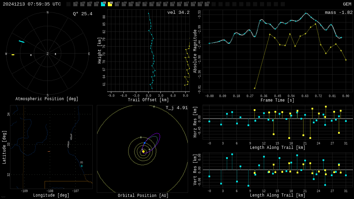This screenshot has height=199, width=354.
Task: Click the blue Earth dot on orbit
Action: (145, 143)
